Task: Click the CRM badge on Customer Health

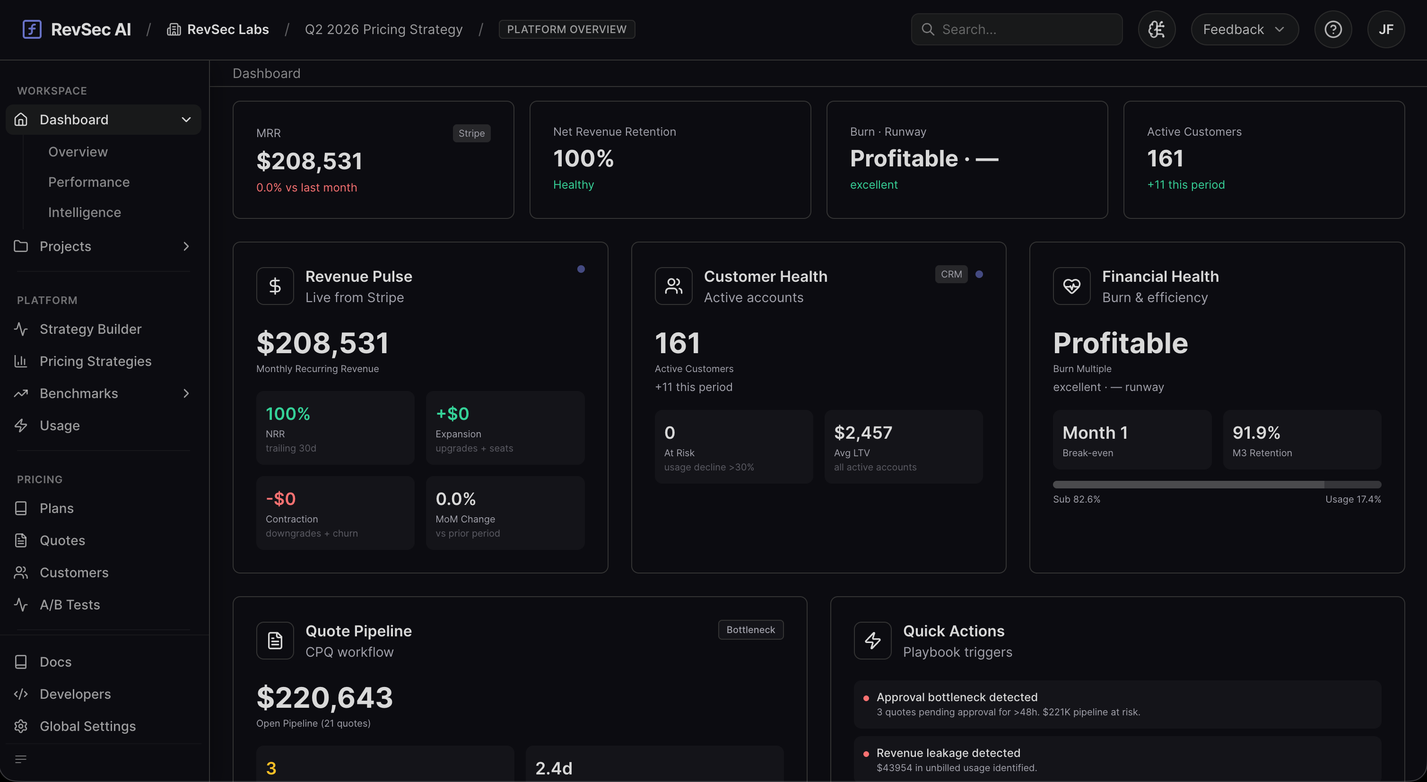Action: [x=951, y=274]
